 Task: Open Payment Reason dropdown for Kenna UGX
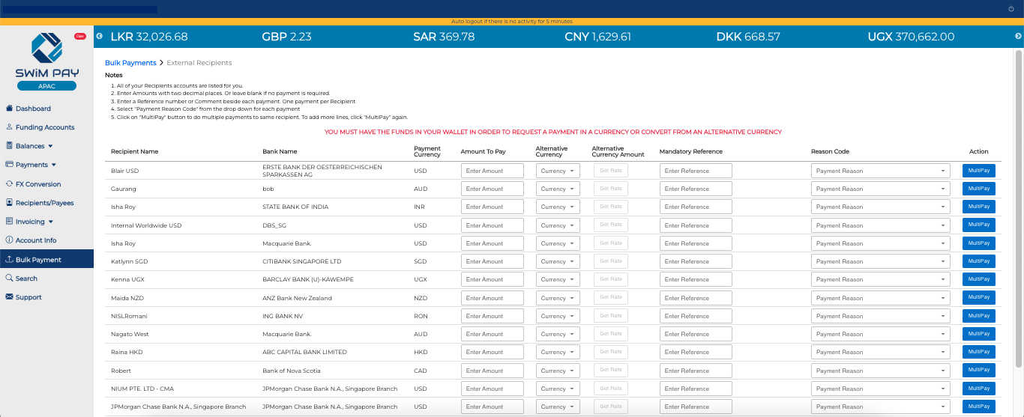(x=881, y=280)
